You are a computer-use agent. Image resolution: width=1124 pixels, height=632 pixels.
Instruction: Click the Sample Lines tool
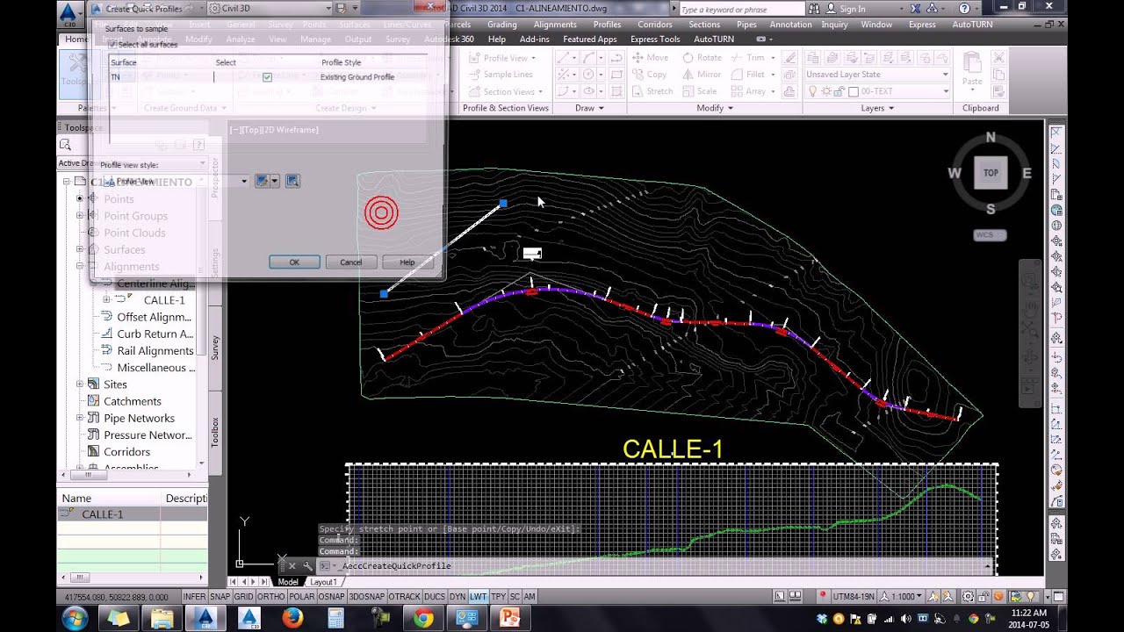(x=500, y=75)
